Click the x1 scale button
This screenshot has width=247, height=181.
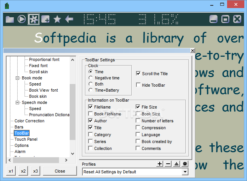point(11,171)
